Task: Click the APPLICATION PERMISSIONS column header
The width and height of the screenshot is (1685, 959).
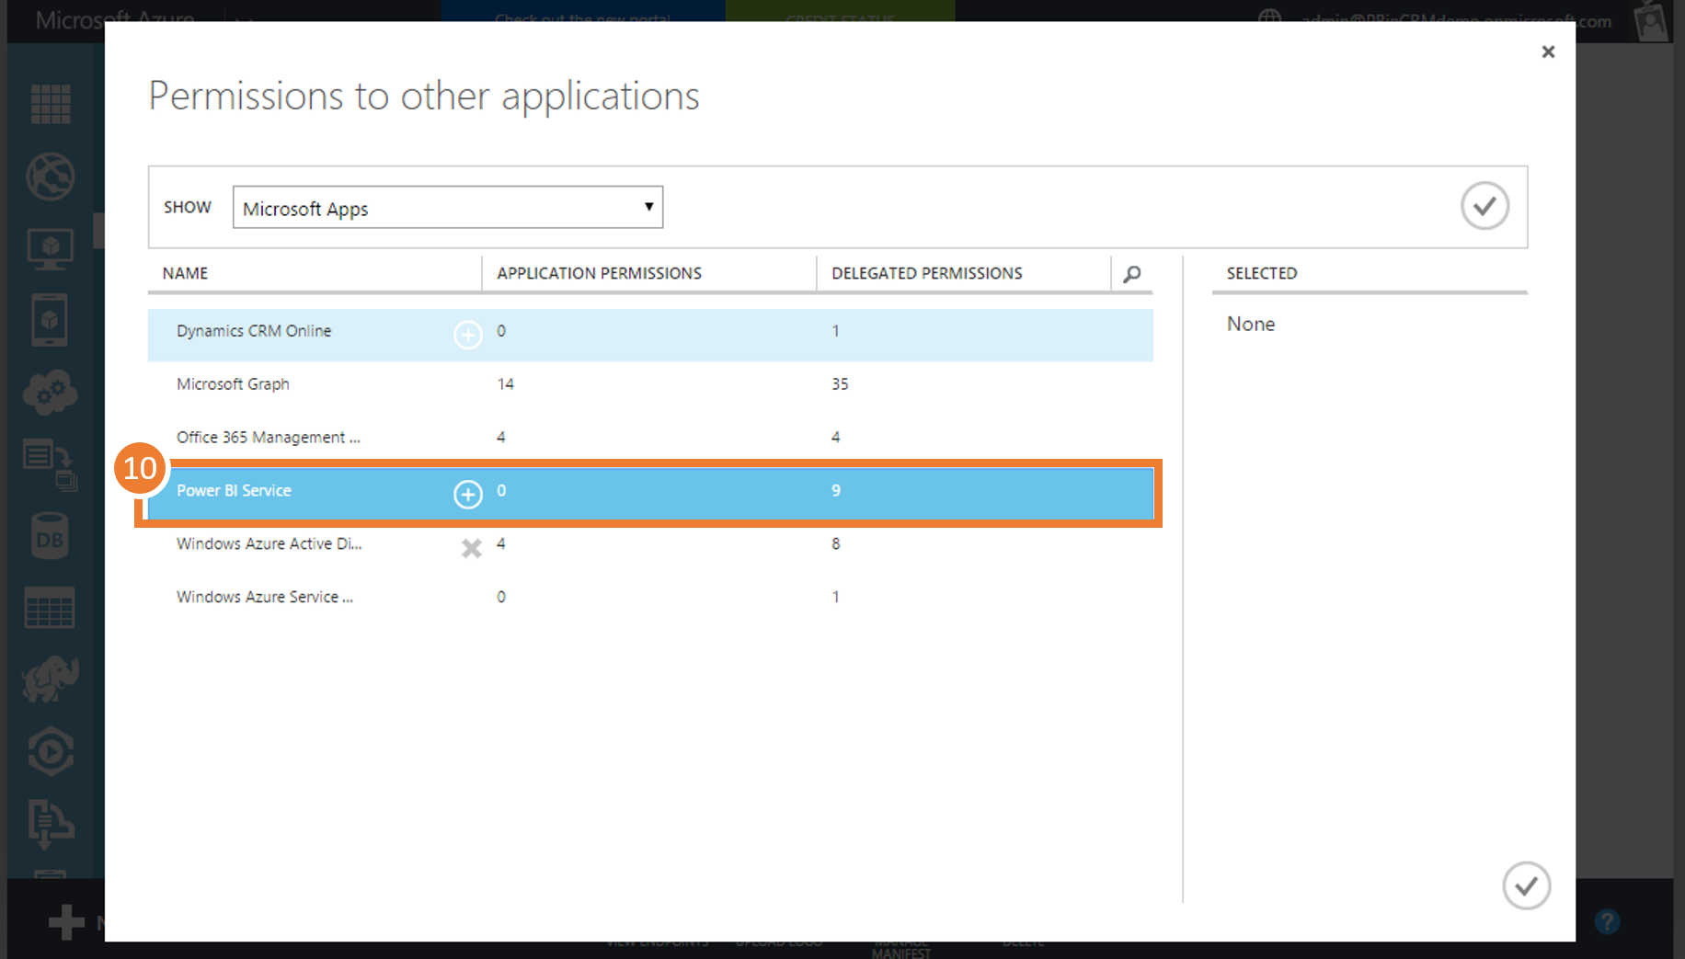Action: point(599,274)
